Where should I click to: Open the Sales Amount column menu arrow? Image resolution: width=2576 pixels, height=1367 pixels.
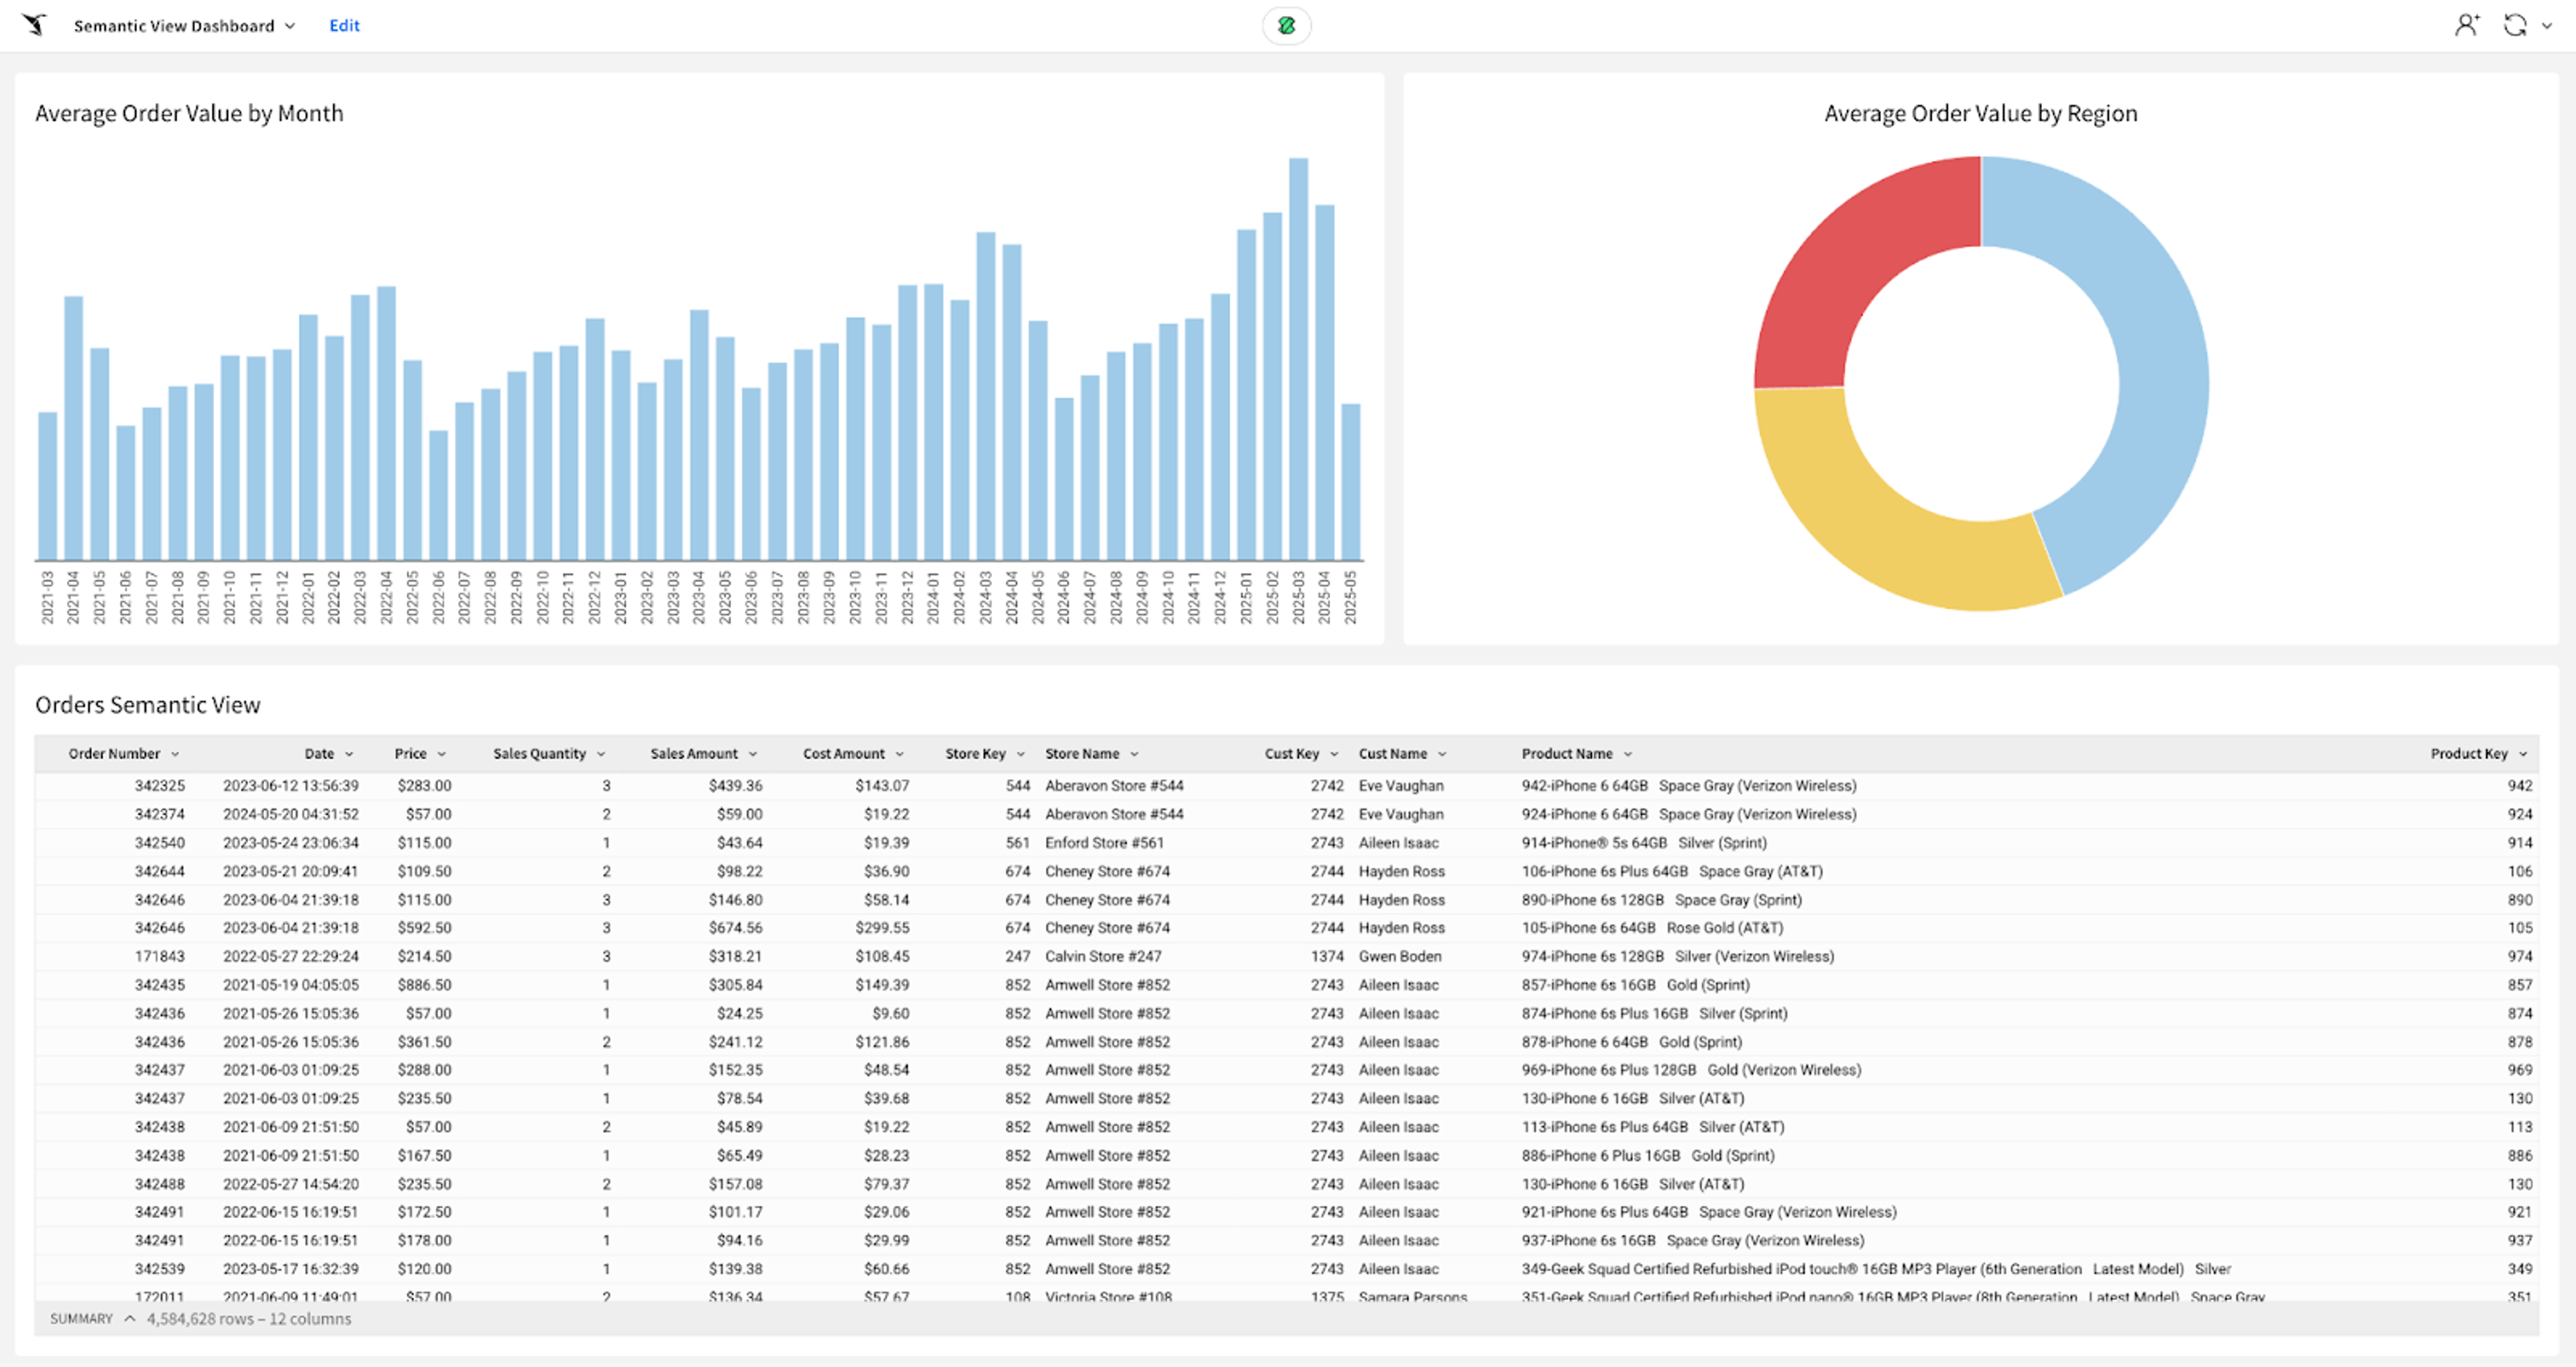pyautogui.click(x=753, y=754)
